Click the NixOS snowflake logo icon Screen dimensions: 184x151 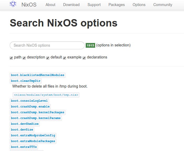click(13, 4)
